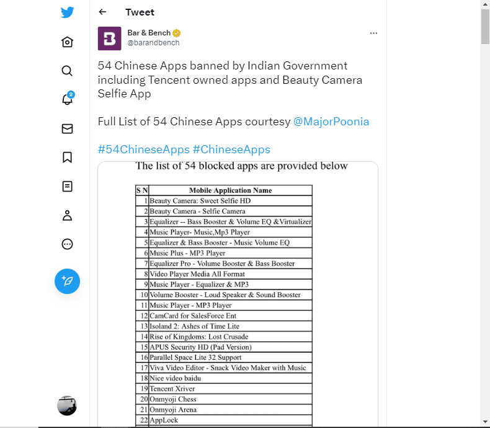Go back using the arrow icon
This screenshot has width=490, height=428.
tap(102, 12)
